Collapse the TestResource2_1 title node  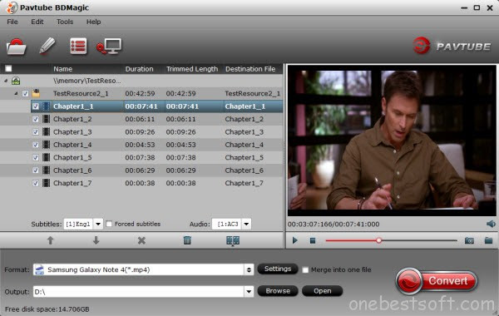click(x=16, y=94)
